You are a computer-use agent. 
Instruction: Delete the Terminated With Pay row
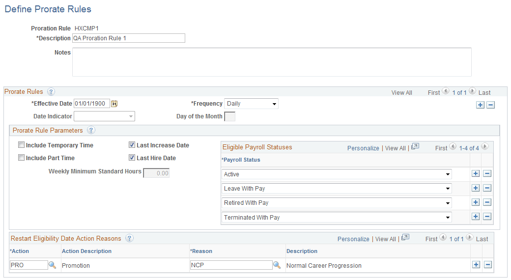click(487, 217)
